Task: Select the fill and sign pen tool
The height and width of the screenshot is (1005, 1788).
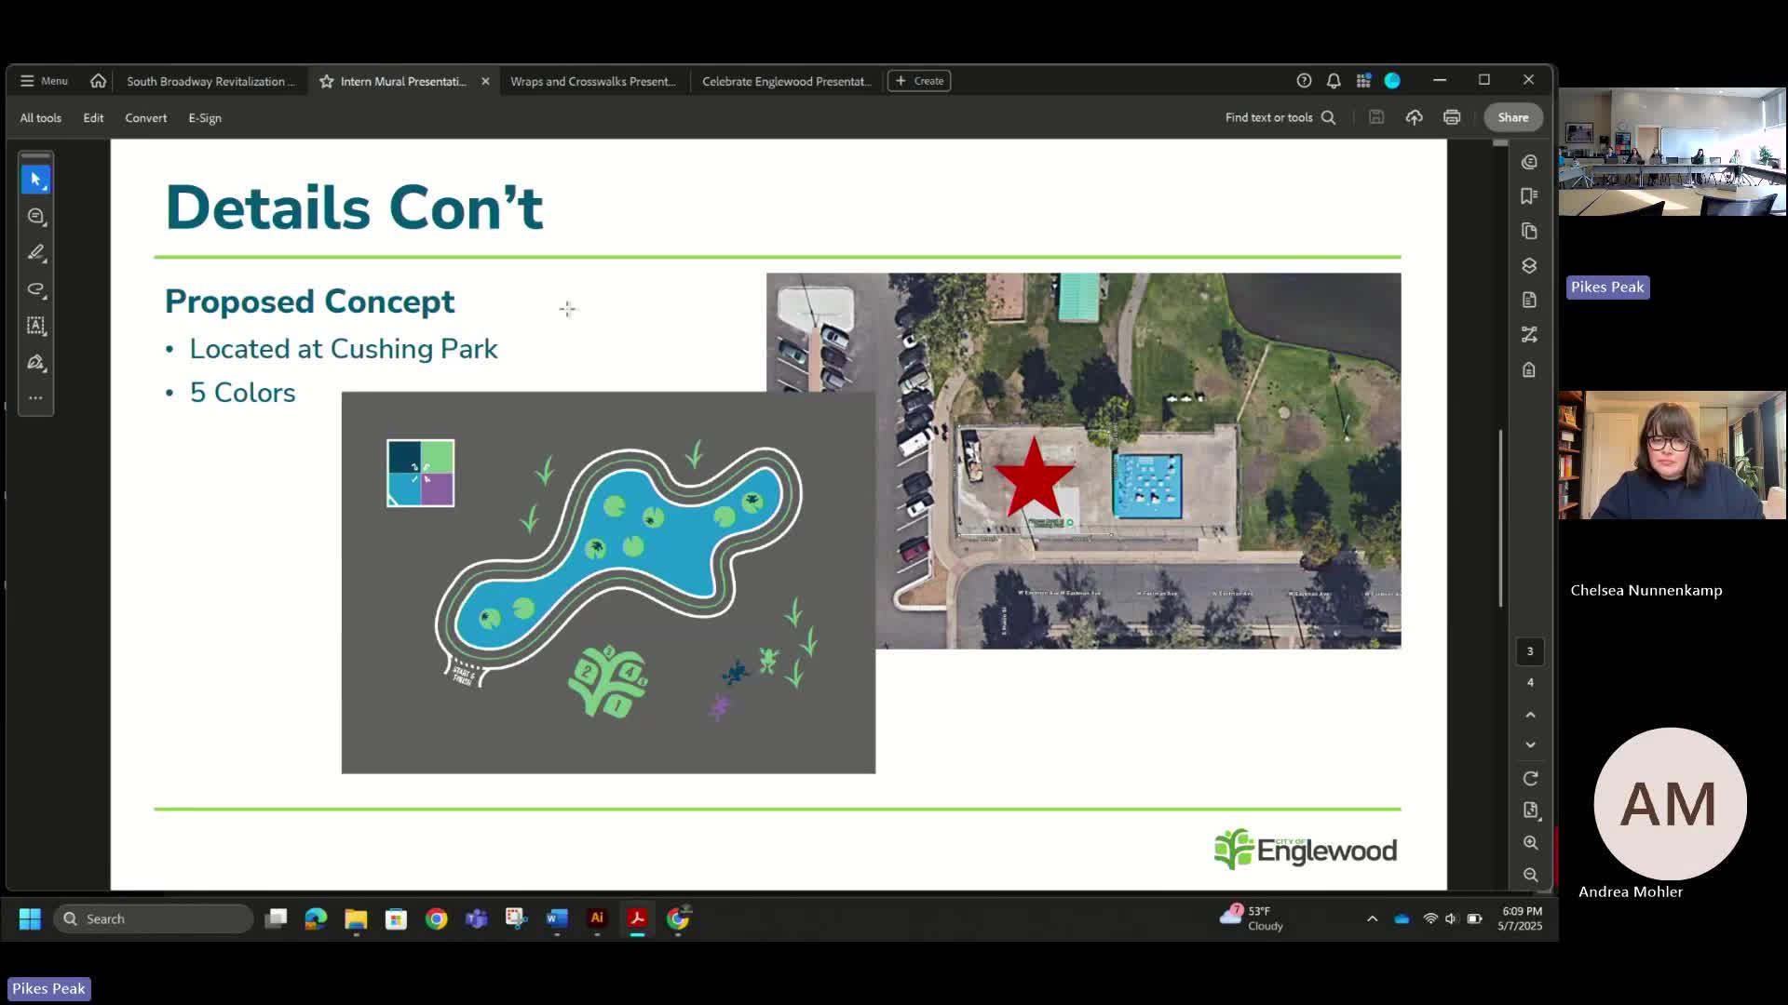Action: [x=36, y=362]
